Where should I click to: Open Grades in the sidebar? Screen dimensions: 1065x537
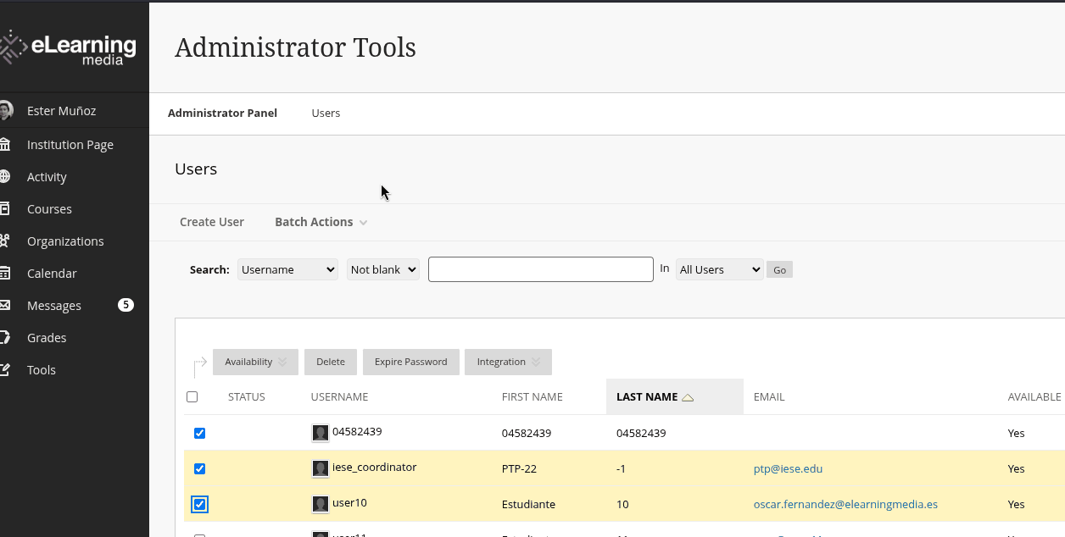coord(47,338)
